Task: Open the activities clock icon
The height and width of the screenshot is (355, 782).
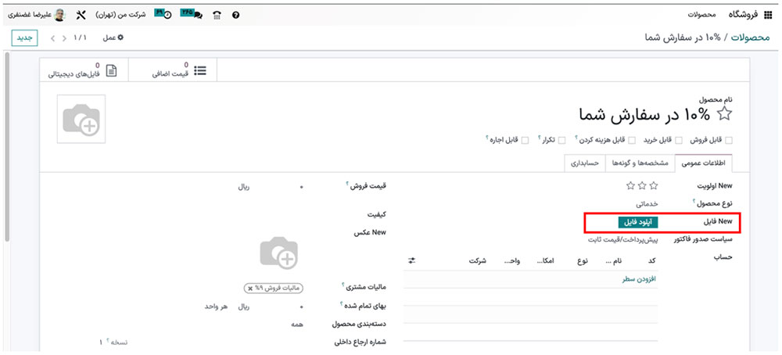Action: [x=167, y=15]
